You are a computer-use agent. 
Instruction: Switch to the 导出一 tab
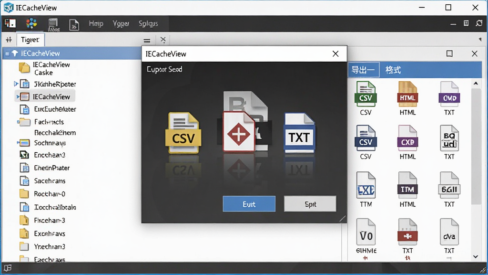click(x=363, y=70)
